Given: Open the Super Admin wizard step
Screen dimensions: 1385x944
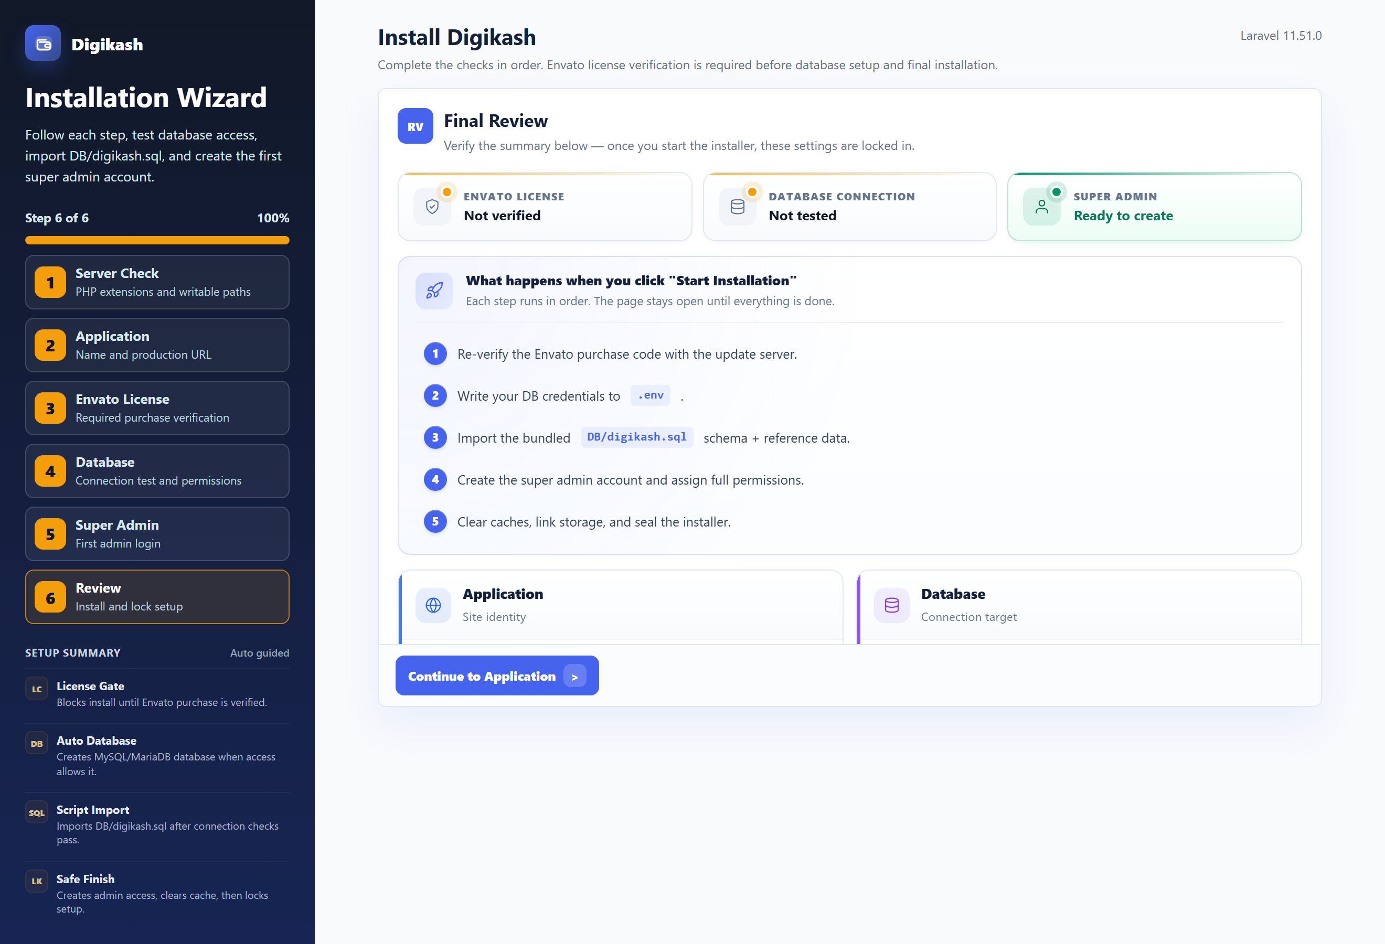Looking at the screenshot, I should point(157,534).
